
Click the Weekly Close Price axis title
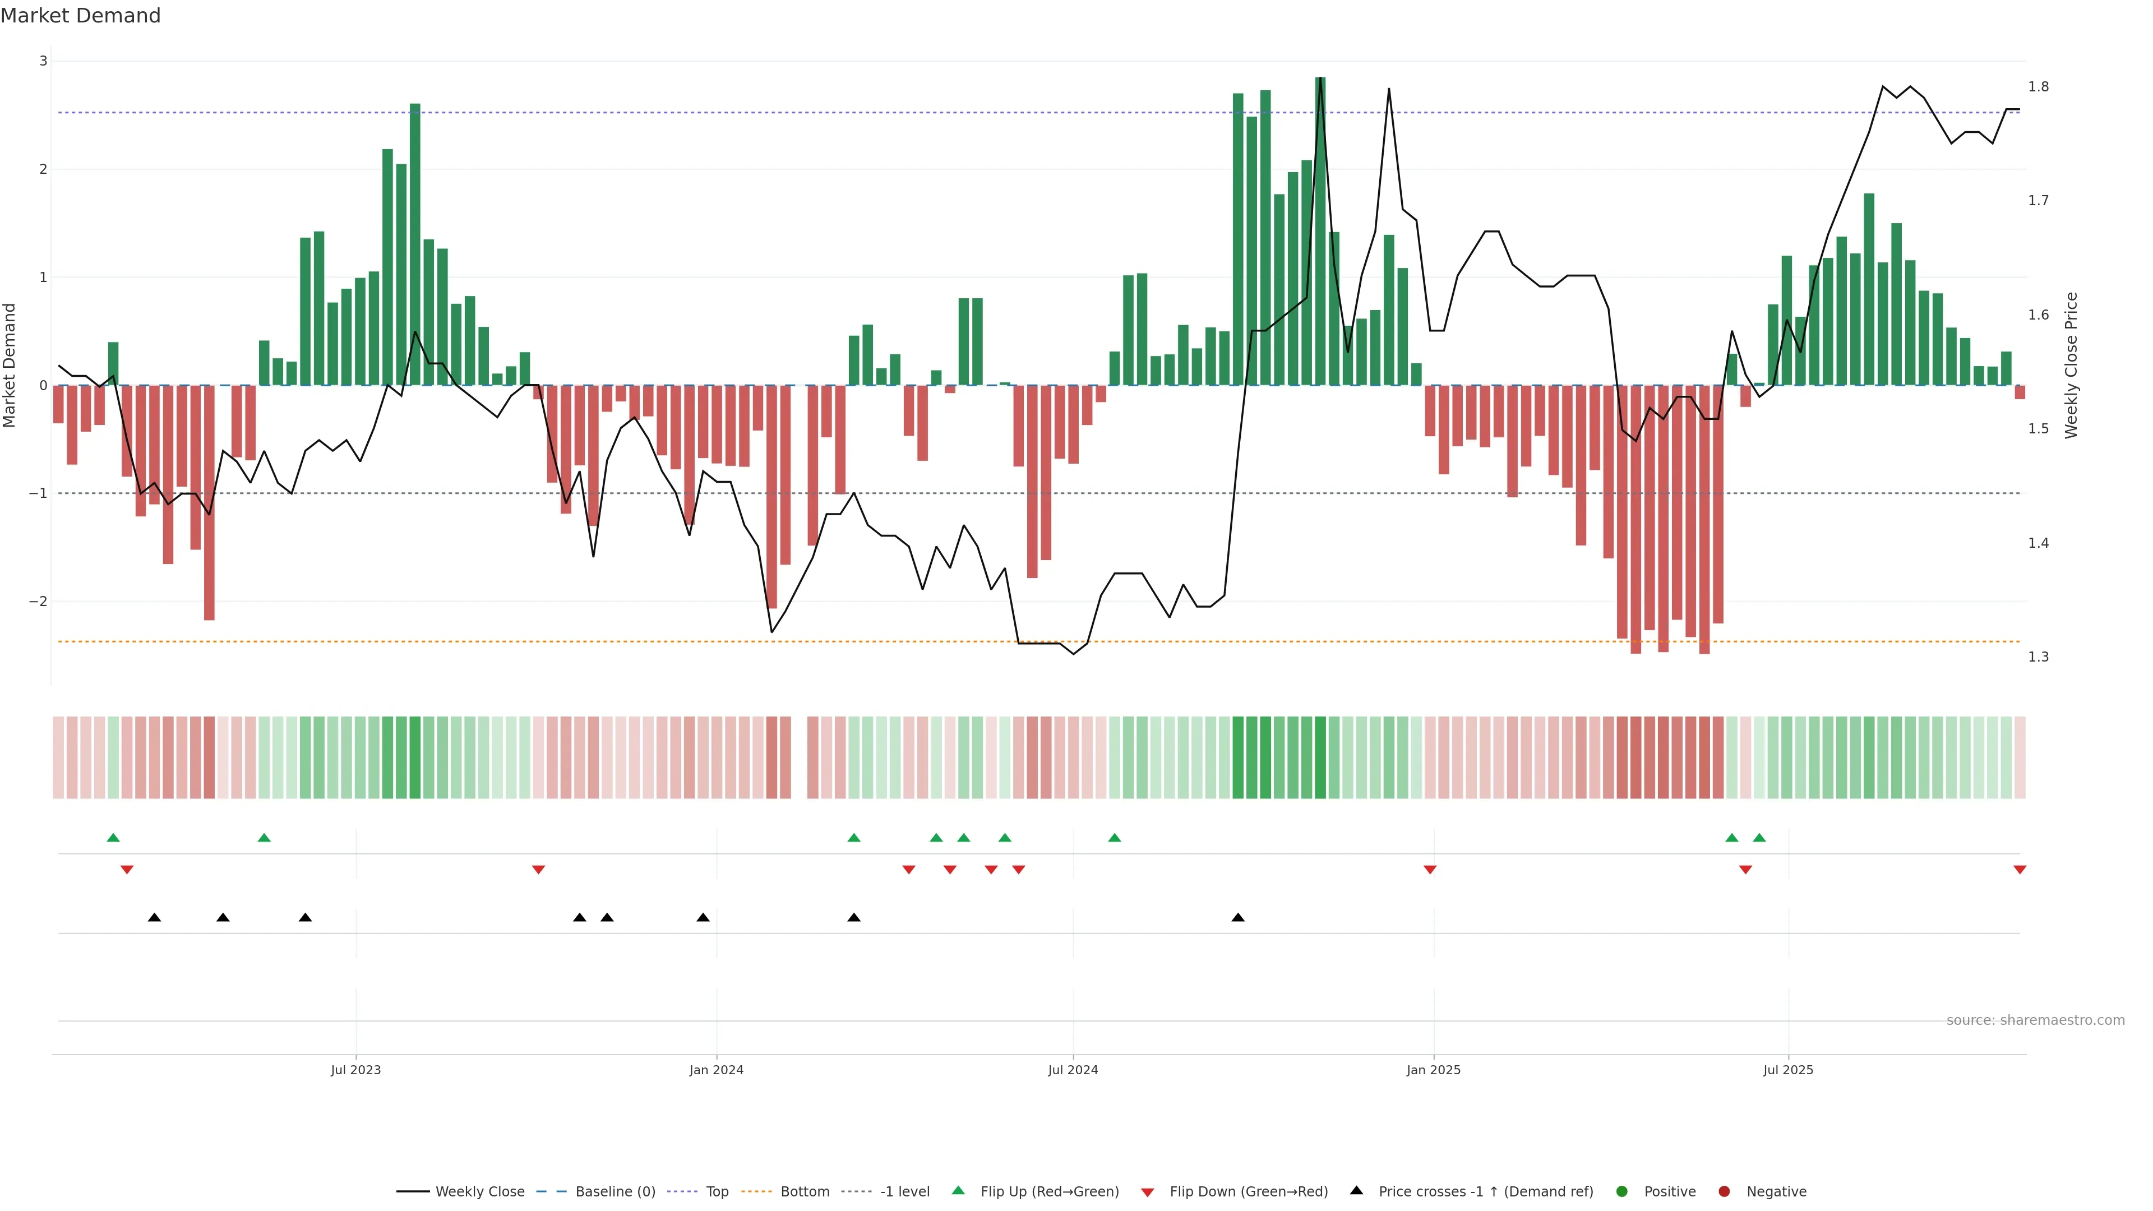pos(2070,365)
